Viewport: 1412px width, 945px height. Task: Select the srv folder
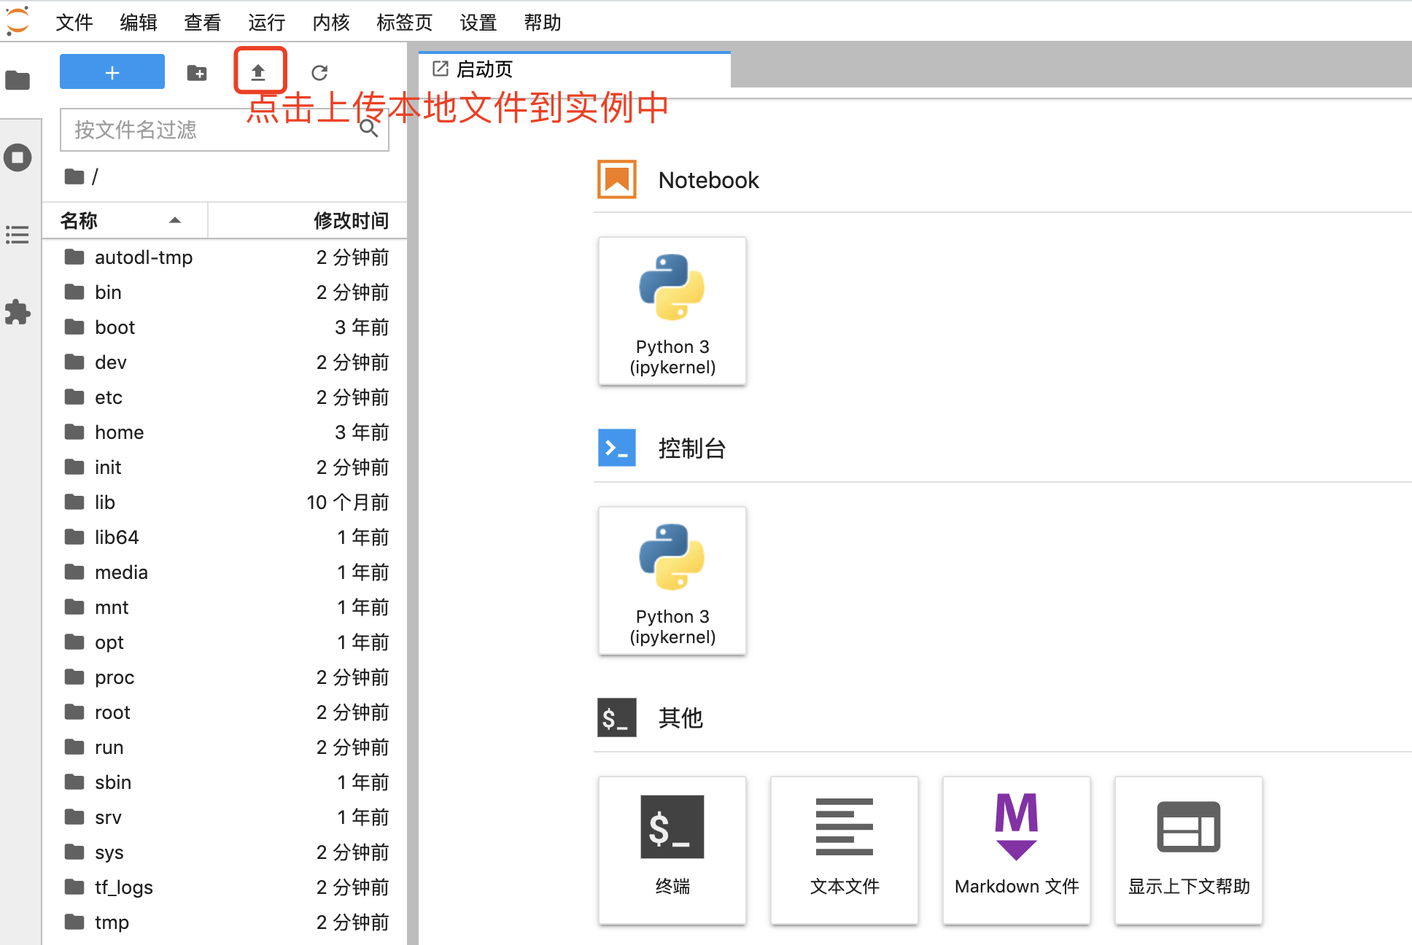coord(225,817)
